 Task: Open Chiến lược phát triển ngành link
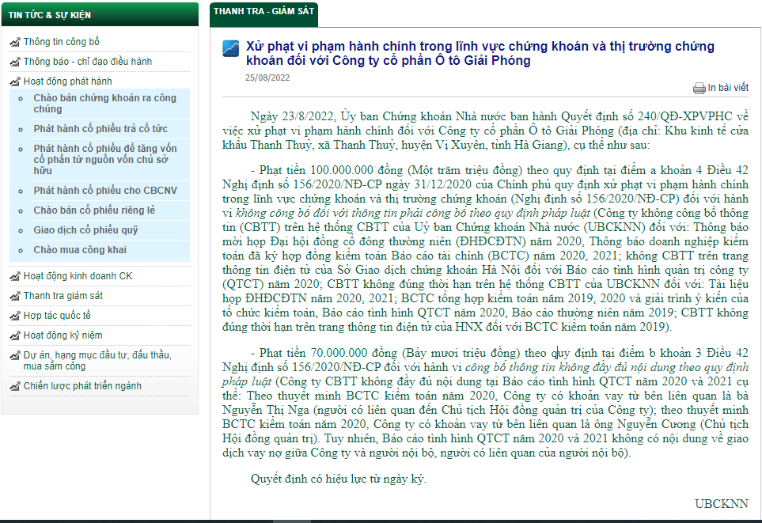tap(82, 386)
